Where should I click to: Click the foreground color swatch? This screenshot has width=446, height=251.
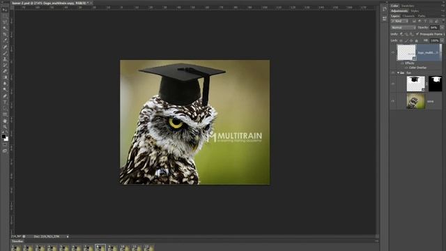[x=3, y=137]
